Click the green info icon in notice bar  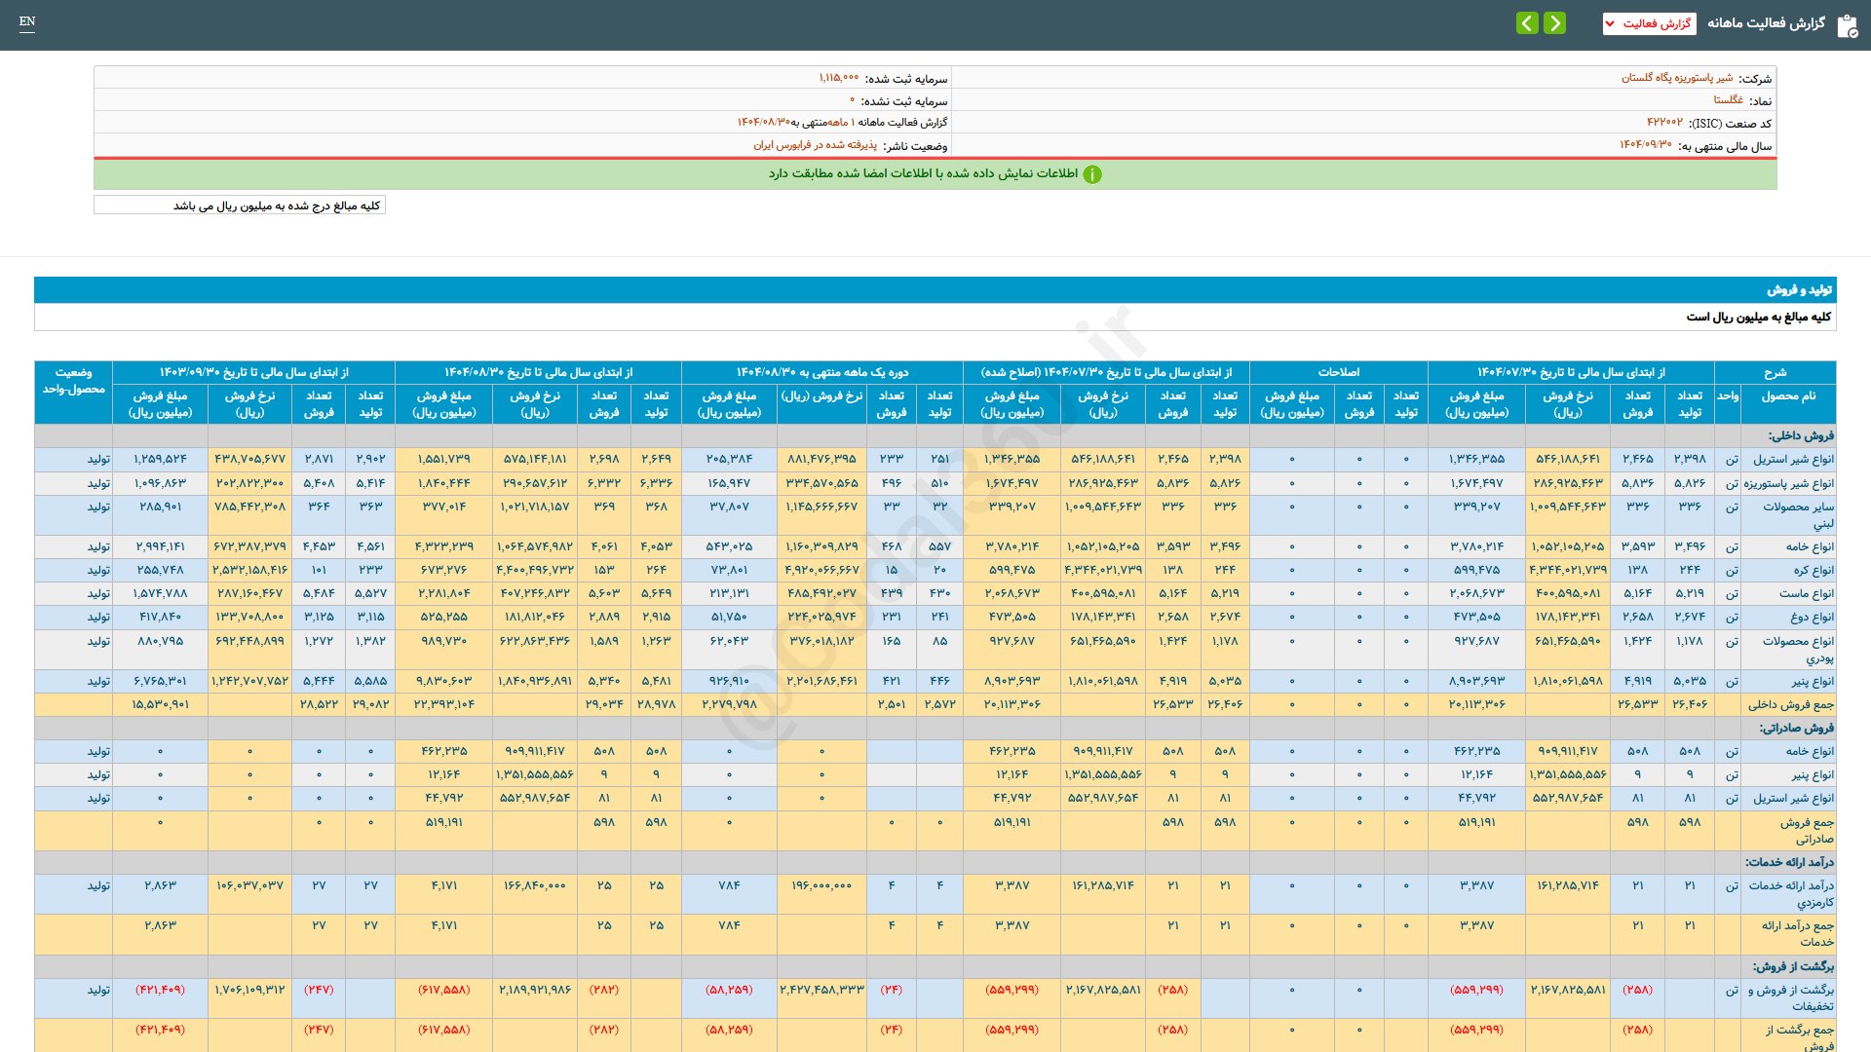[x=1092, y=174]
